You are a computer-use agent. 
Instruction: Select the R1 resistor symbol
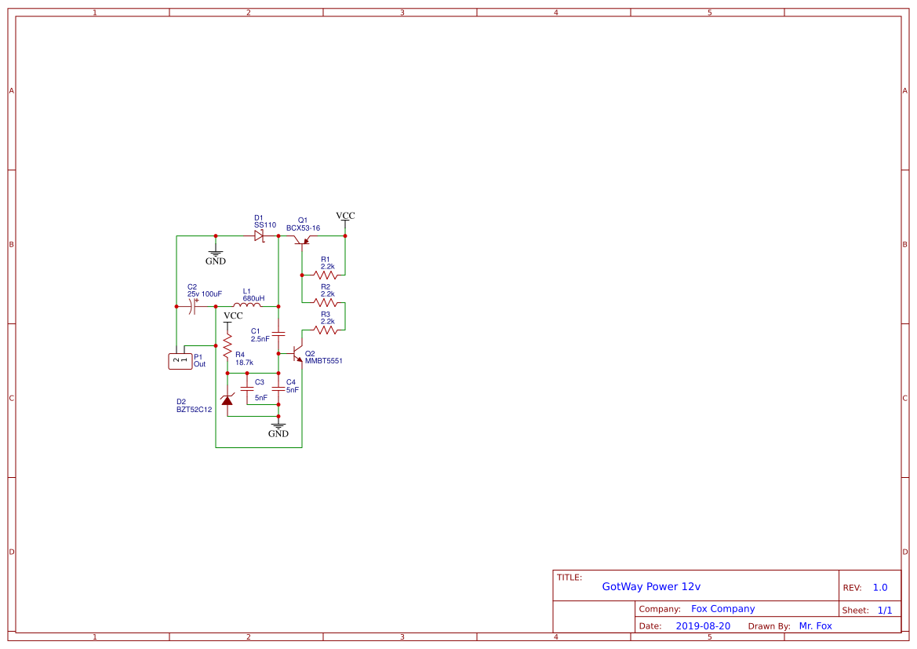(326, 275)
